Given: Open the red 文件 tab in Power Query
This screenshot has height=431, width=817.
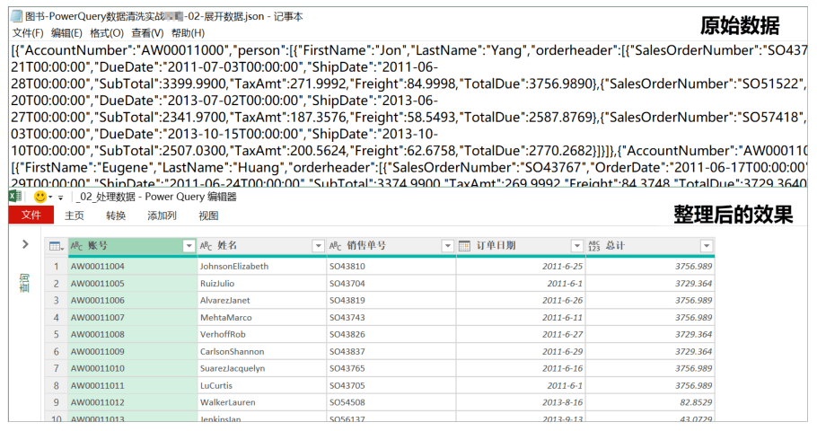Looking at the screenshot, I should coord(31,215).
